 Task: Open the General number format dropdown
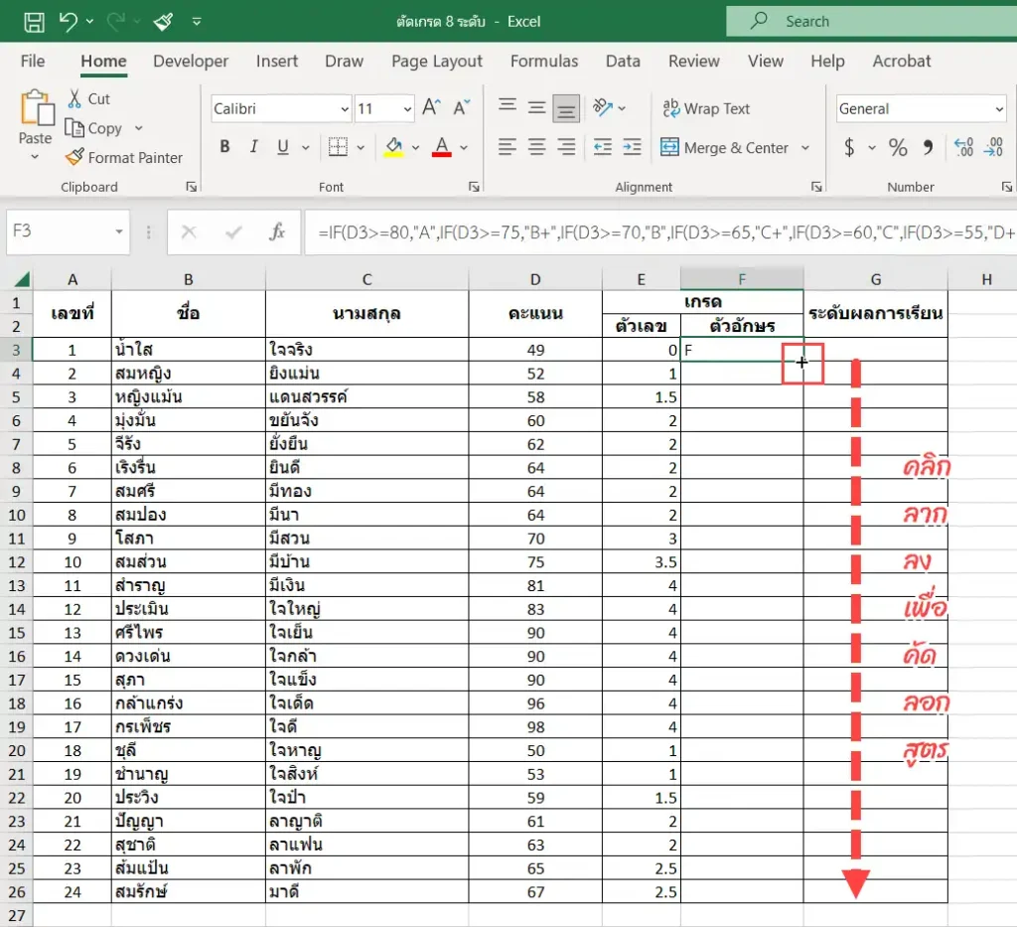coord(999,109)
